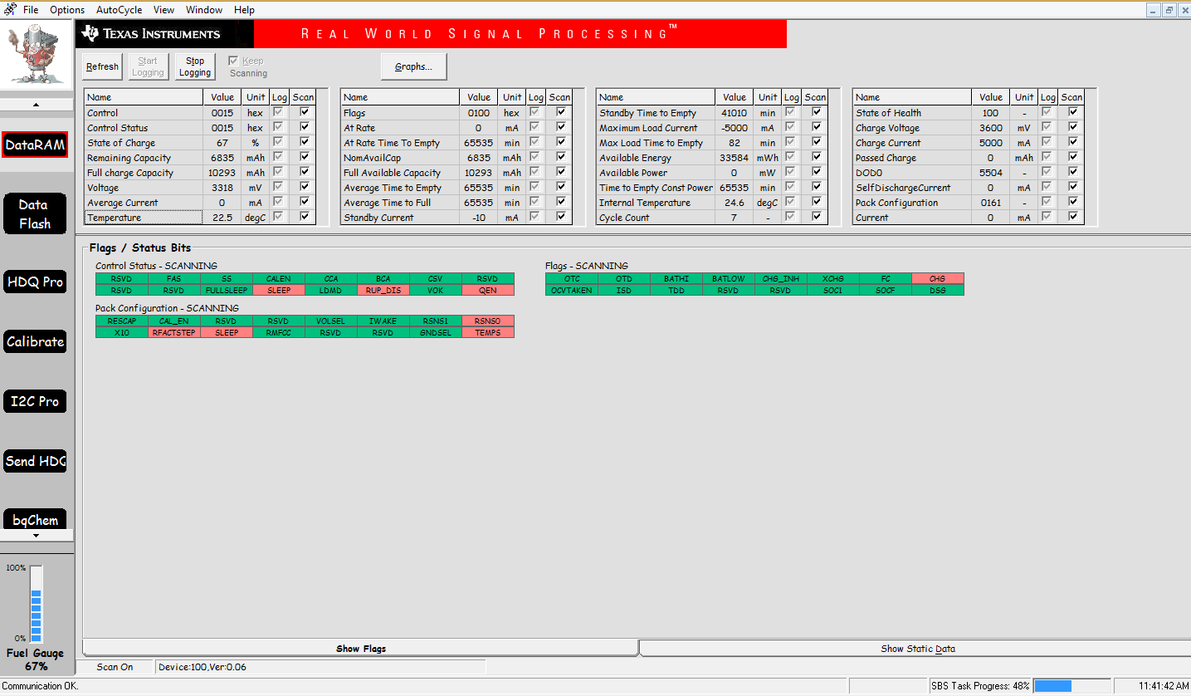The image size is (1191, 696).
Task: Select the DOD0 value 5504
Action: point(991,173)
